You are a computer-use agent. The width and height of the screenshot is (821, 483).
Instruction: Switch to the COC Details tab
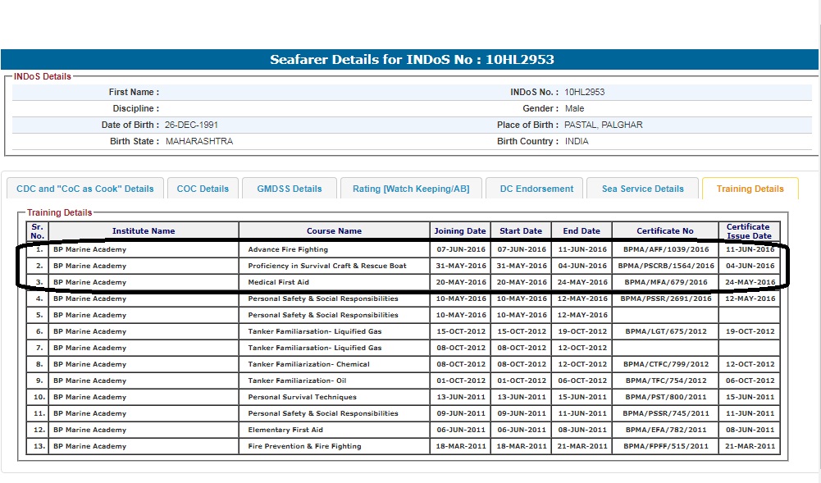[x=203, y=189]
